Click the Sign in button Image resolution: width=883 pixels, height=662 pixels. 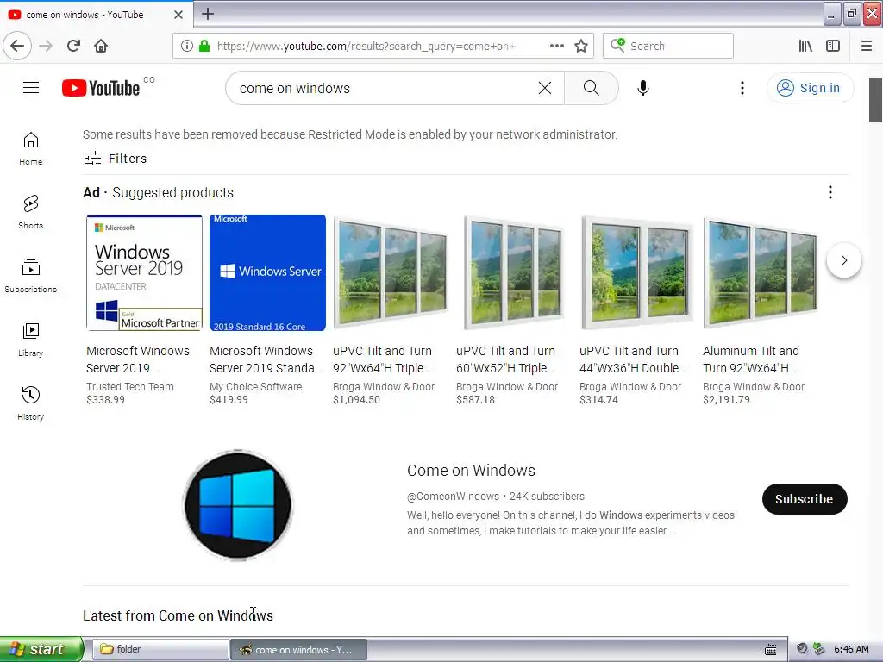810,88
